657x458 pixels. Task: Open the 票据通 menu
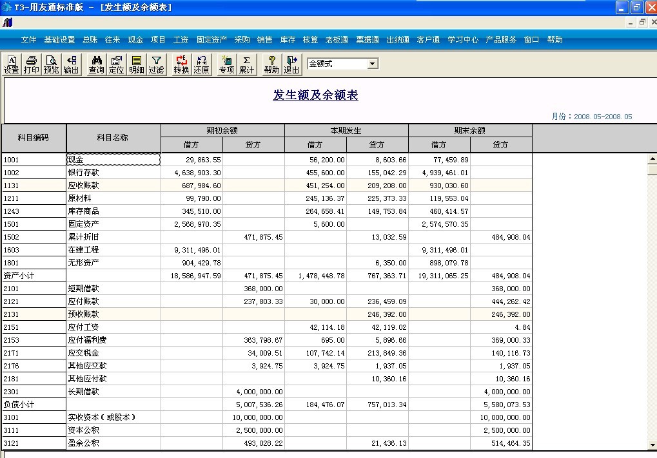[x=368, y=40]
